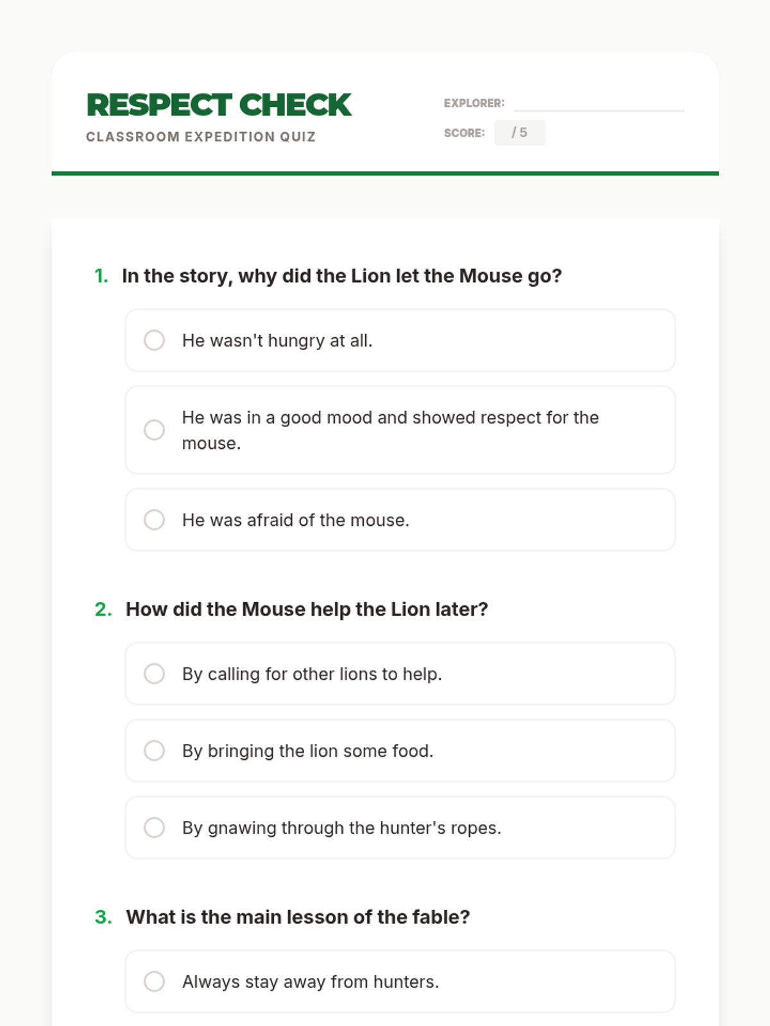Choose "By gnawing through the hunter's ropes" radio

click(x=154, y=827)
